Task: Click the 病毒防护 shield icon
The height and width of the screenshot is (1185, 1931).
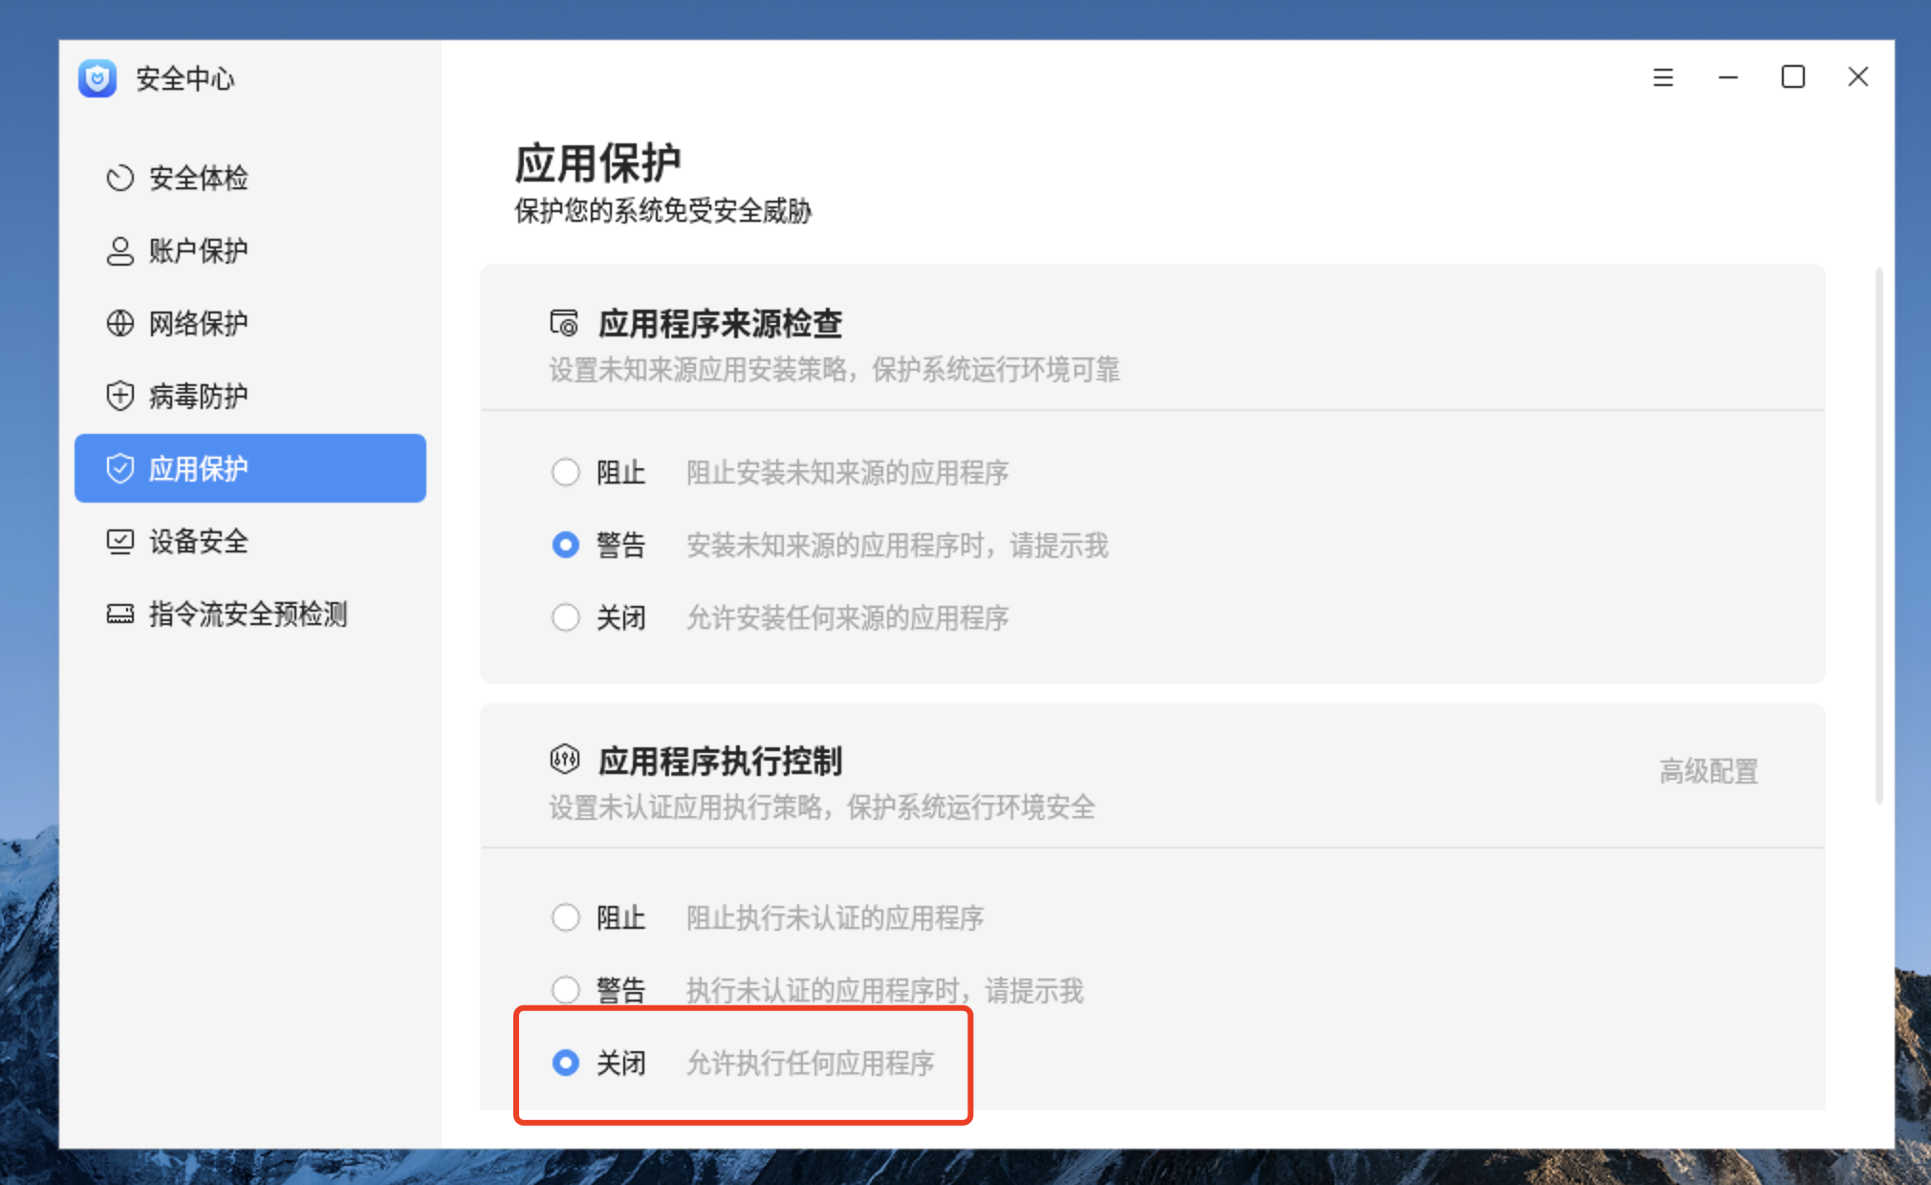Action: pos(119,396)
